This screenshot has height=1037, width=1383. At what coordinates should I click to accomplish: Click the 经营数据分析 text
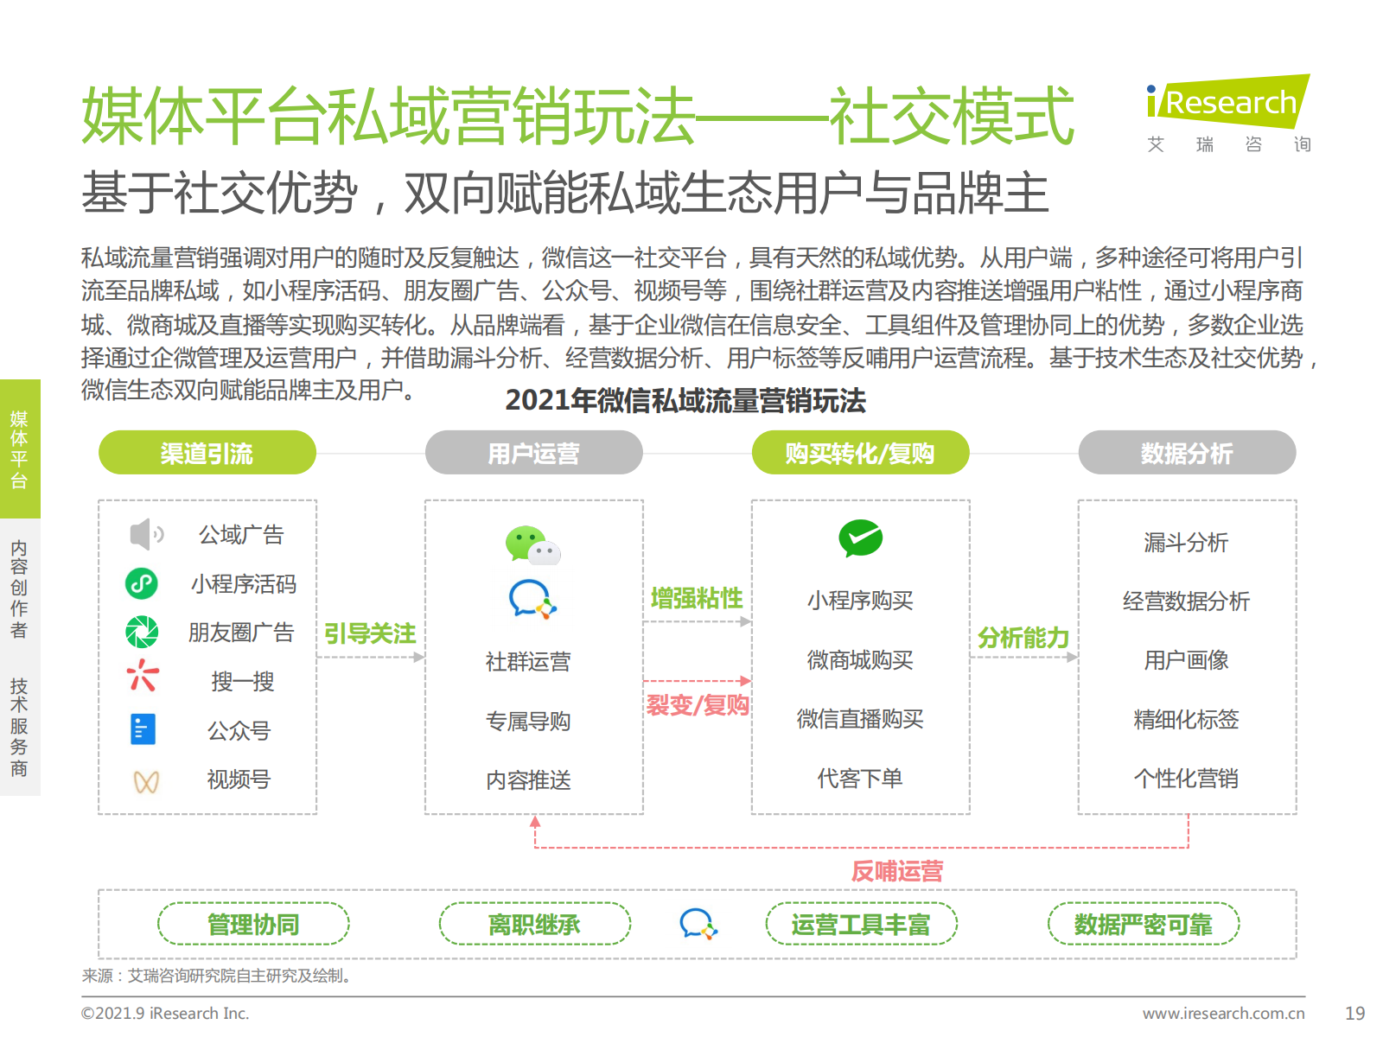tap(1186, 601)
